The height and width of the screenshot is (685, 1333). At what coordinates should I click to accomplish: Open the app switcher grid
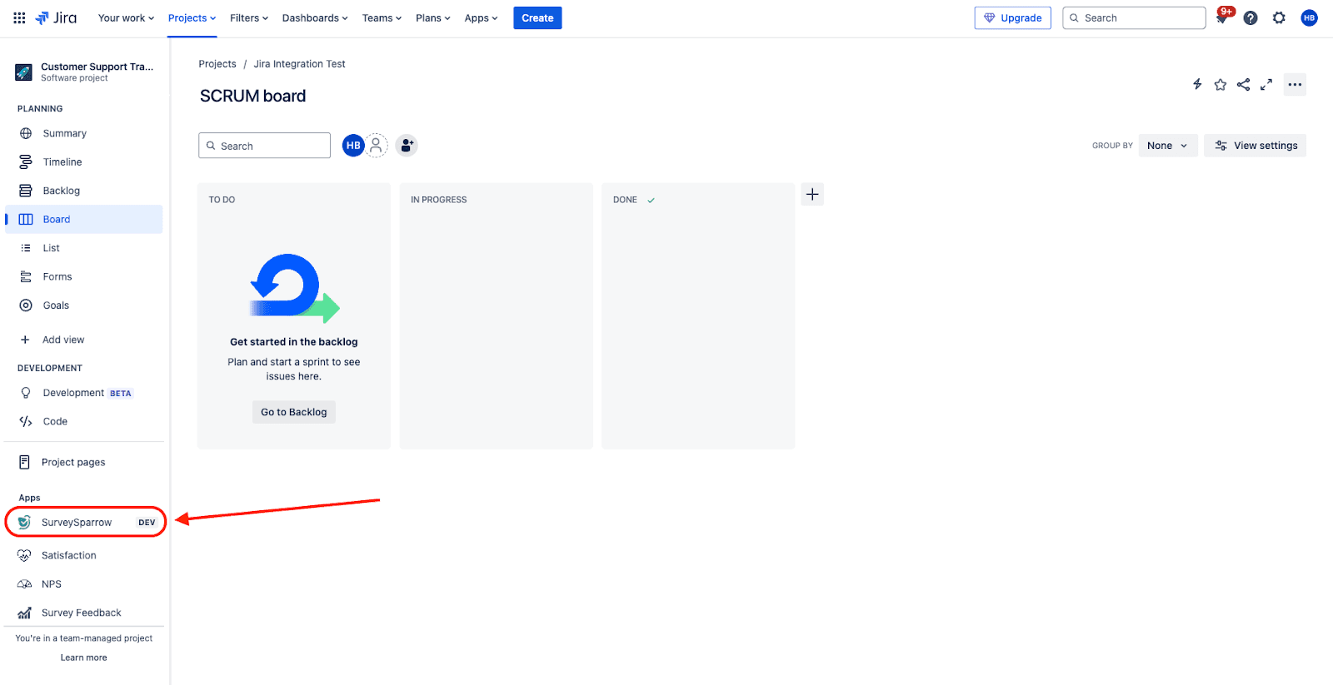coord(19,18)
